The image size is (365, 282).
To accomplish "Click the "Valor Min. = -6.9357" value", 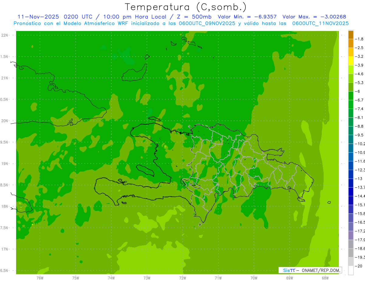I will pos(247,17).
